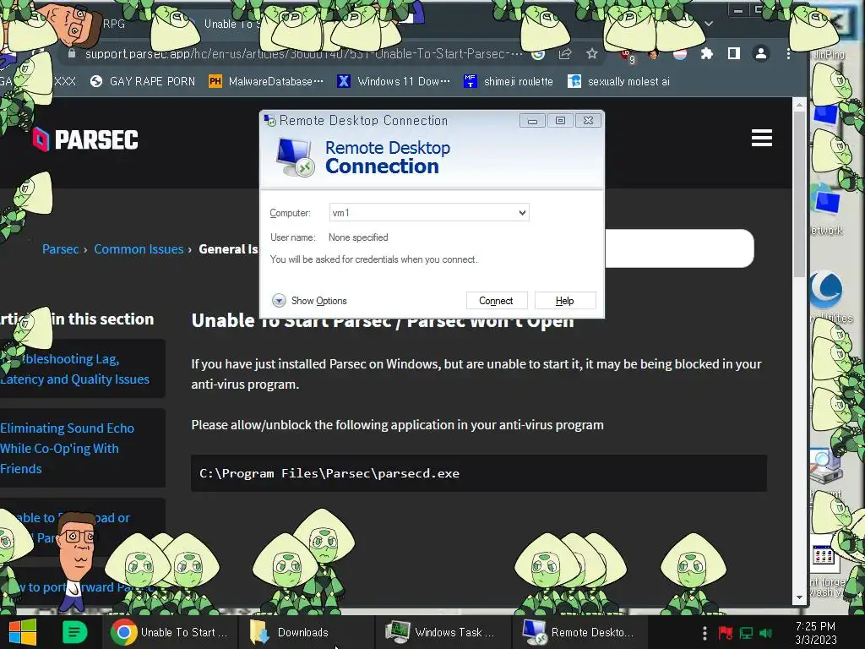Open the Downloads taskbar button
Image resolution: width=865 pixels, height=649 pixels.
307,632
